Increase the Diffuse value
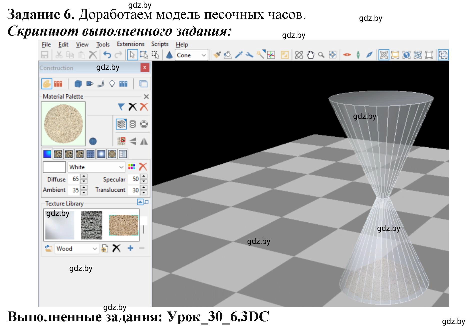The image size is (474, 335). [x=84, y=176]
